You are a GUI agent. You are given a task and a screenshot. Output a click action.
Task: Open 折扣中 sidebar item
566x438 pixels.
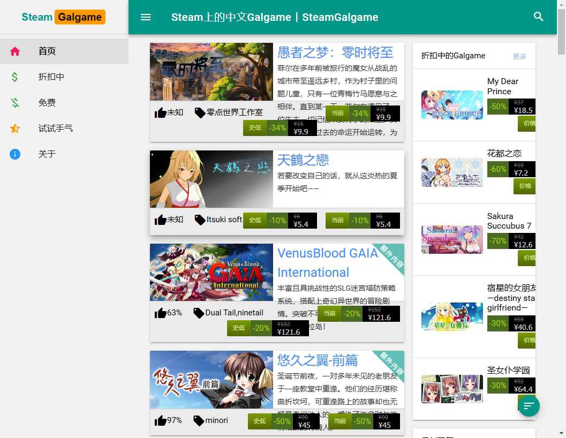(64, 77)
